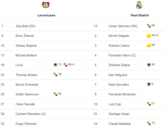Select Jörg Butt goalkeeper row
The width and height of the screenshot is (164, 128).
(26, 26)
